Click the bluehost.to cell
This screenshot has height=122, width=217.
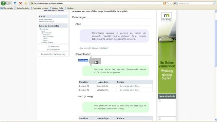click(106, 86)
